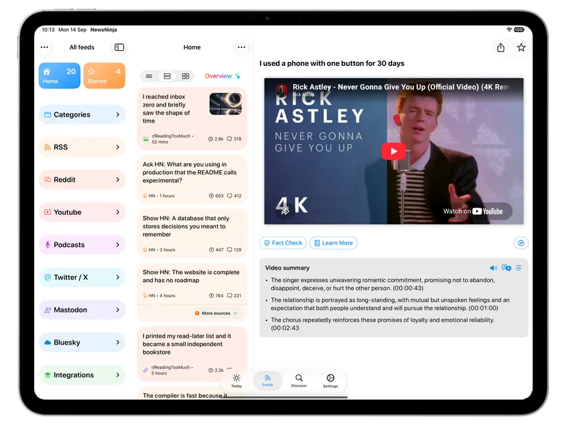Expand the Integrations section
The height and width of the screenshot is (425, 566).
(82, 375)
